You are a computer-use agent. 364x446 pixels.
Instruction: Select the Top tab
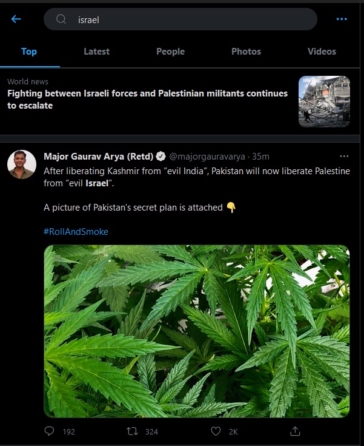click(x=29, y=52)
